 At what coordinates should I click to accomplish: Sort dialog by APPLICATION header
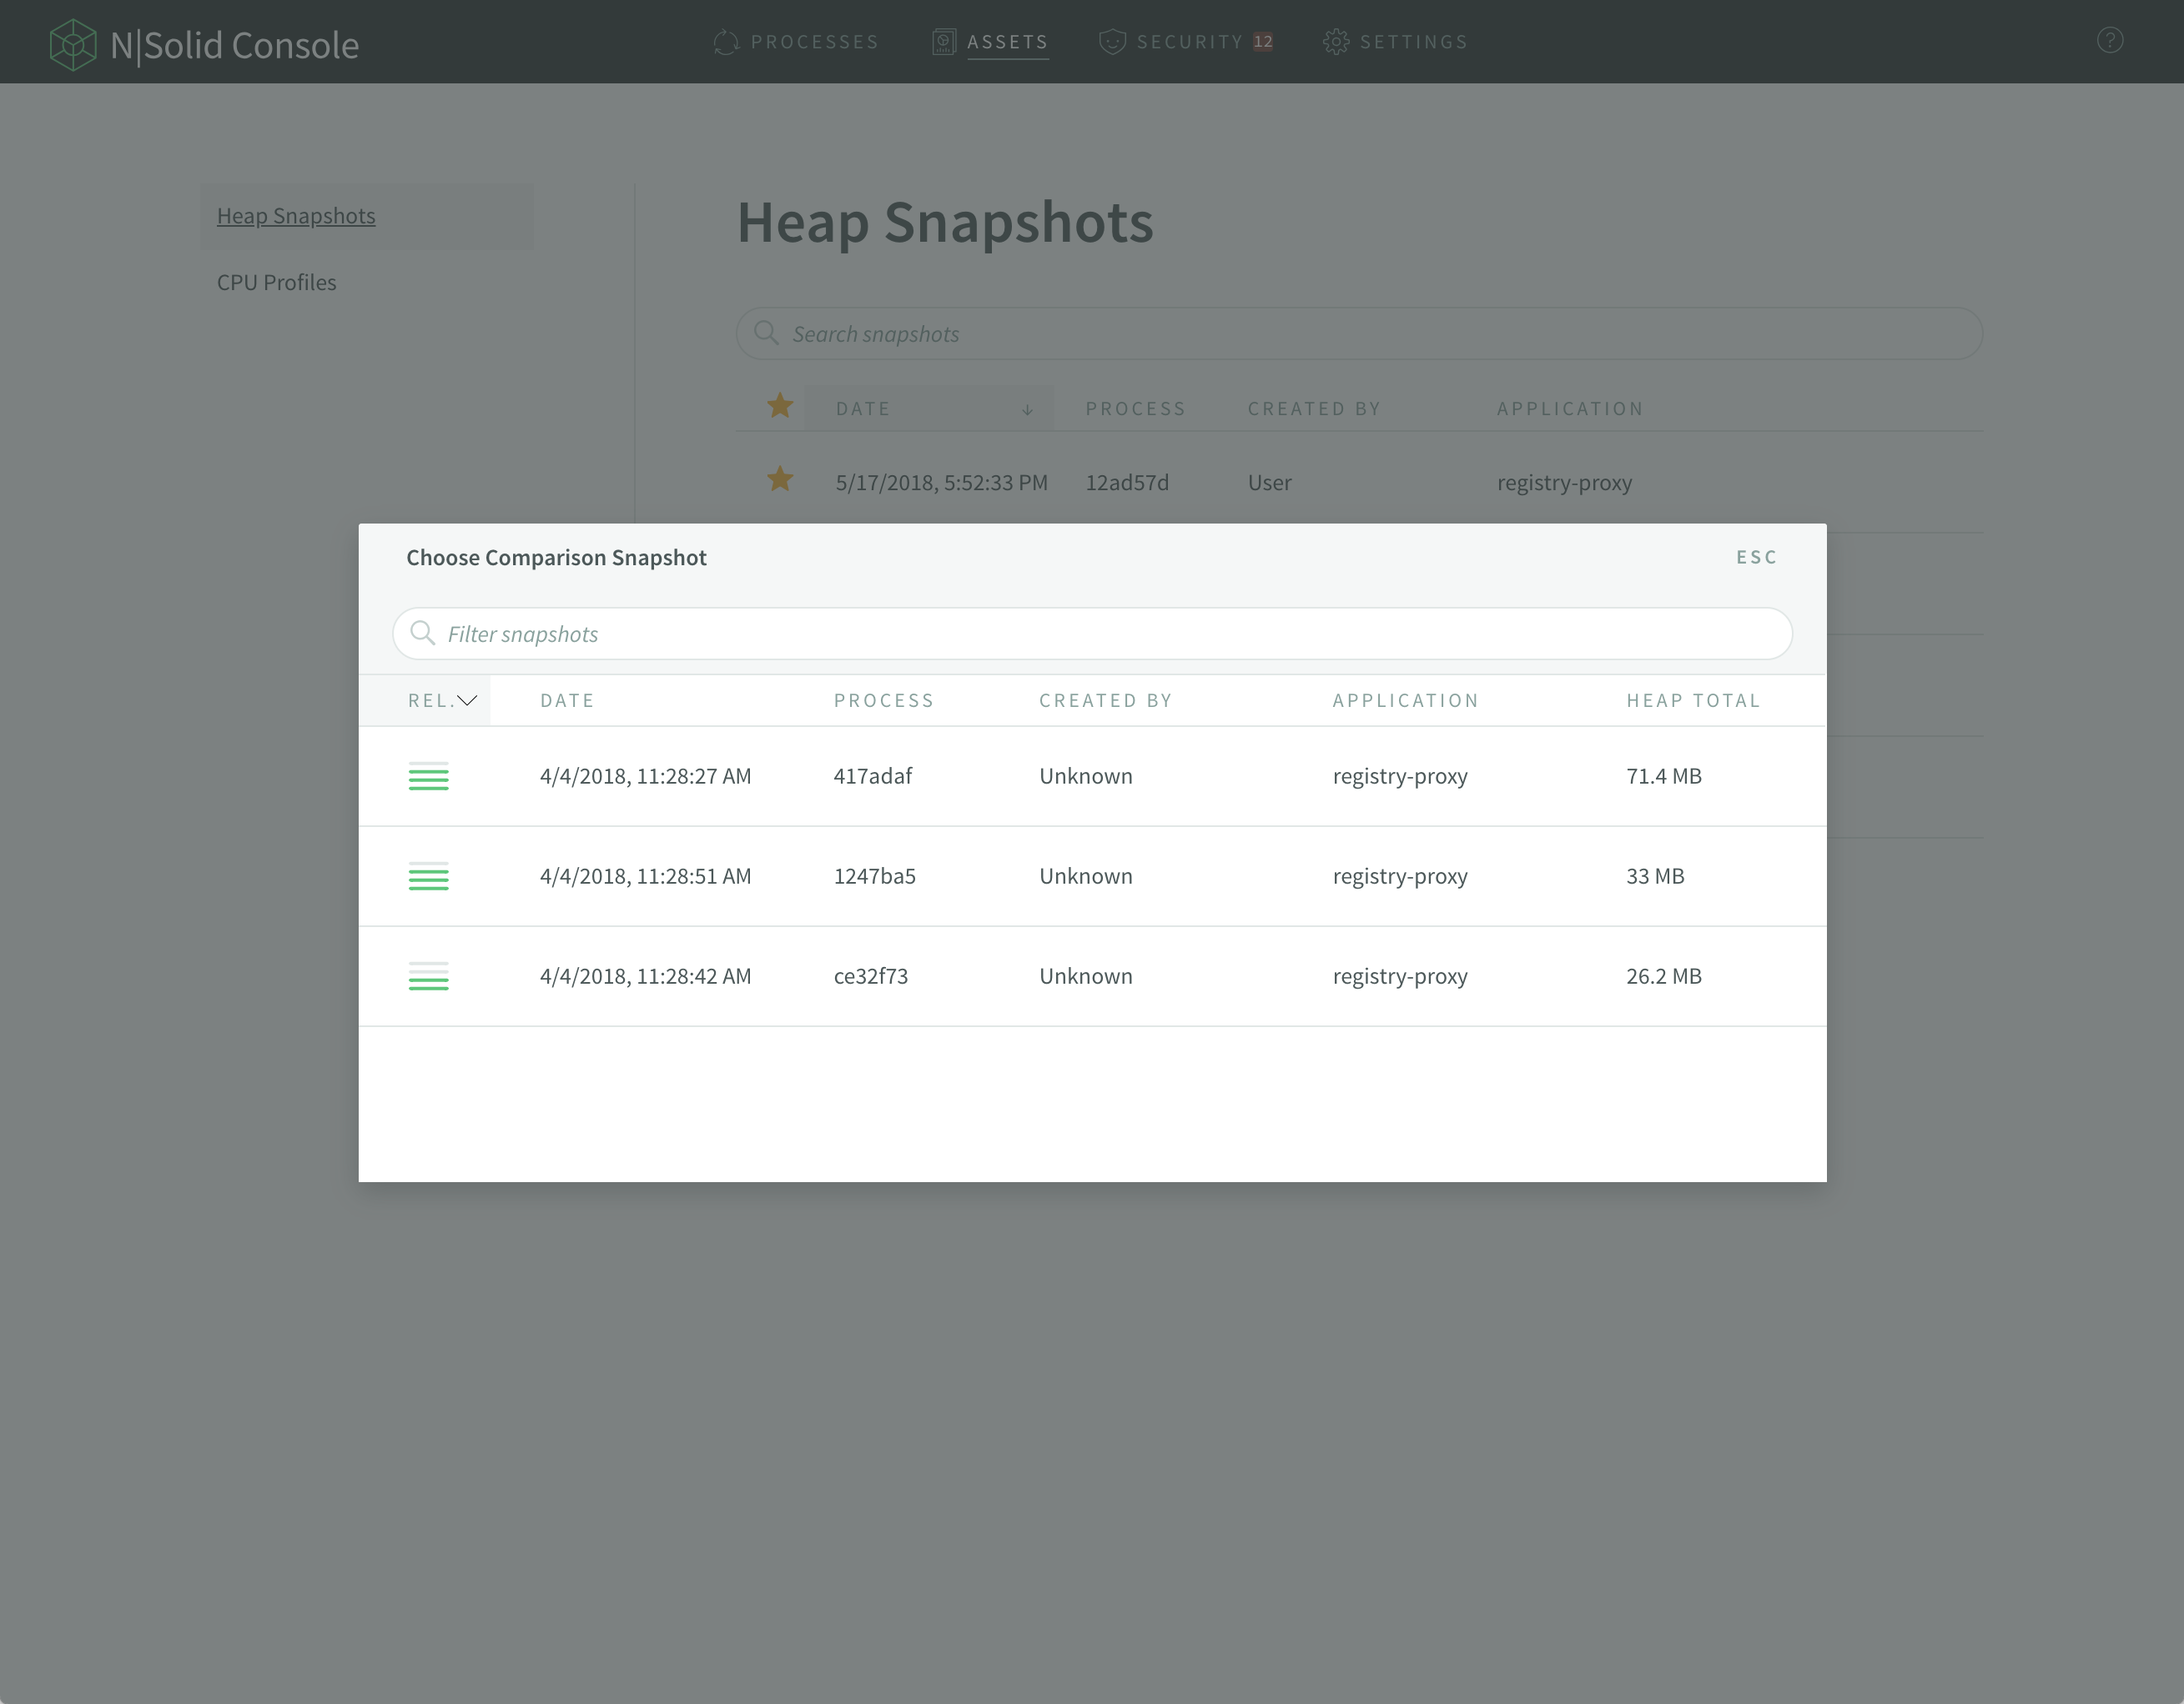(x=1405, y=700)
